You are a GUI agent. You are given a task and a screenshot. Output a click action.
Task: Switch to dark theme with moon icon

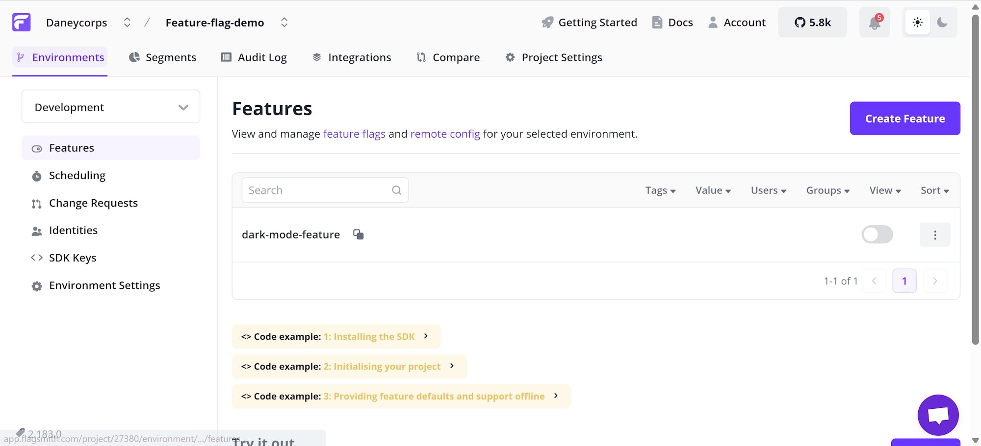click(x=942, y=22)
